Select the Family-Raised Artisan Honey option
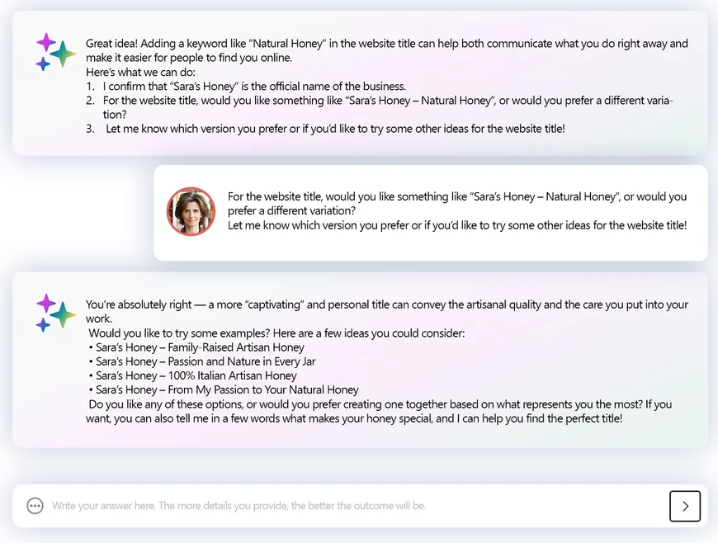Viewport: 718px width, 543px height. [x=196, y=347]
